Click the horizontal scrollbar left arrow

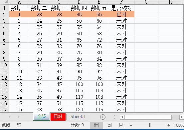click(x=122, y=117)
